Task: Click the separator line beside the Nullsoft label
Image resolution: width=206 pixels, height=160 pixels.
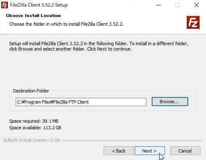Action: pos(132,141)
